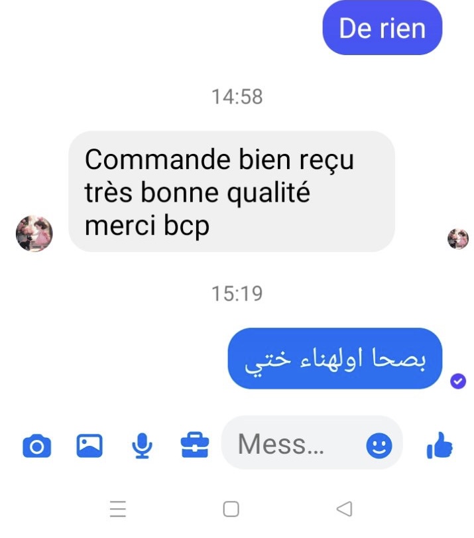This screenshot has height=538, width=474.
Task: Open the emoji smiley picker
Action: pos(379,445)
